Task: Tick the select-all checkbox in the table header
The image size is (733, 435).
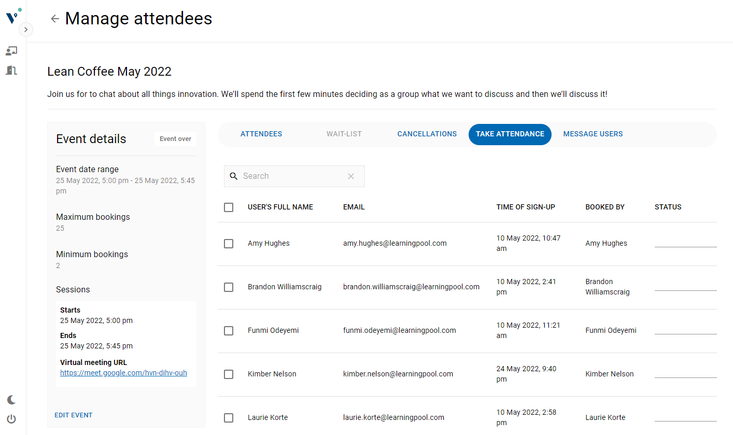Action: (x=229, y=207)
